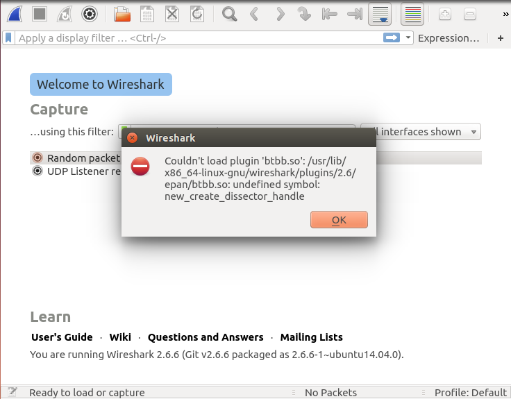Click the Stop capture square icon
Image resolution: width=511 pixels, height=399 pixels.
click(x=40, y=13)
